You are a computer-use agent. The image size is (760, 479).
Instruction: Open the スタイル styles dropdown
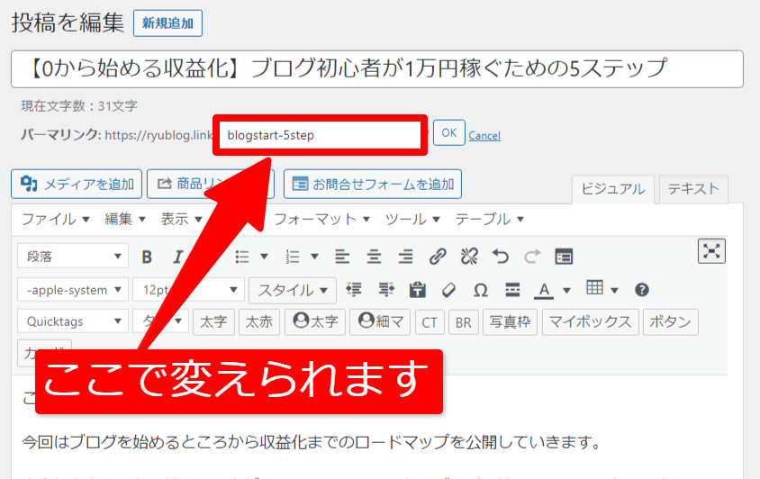tap(293, 291)
